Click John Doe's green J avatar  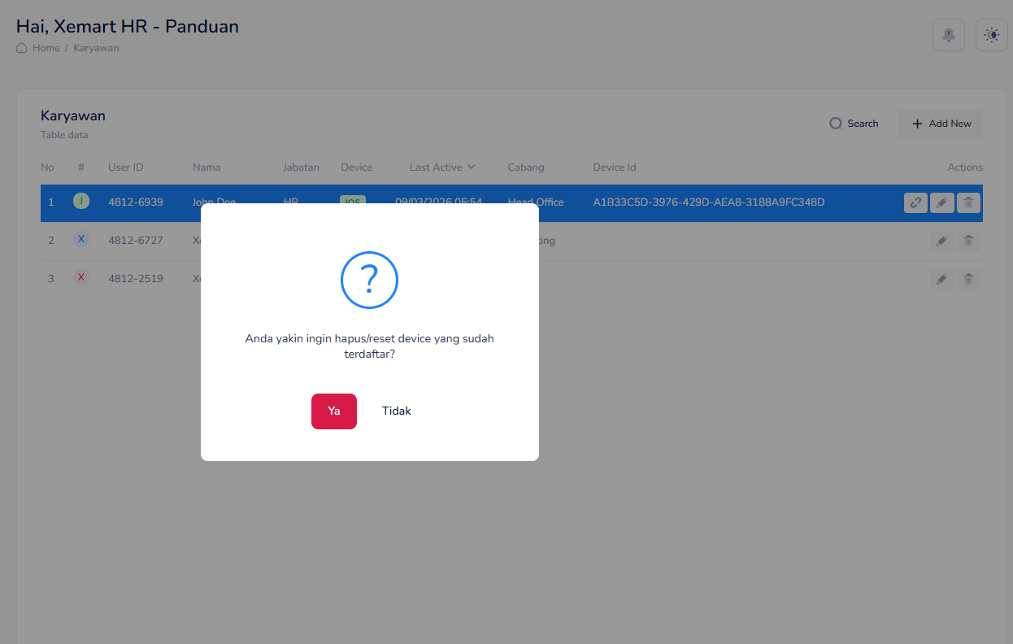click(81, 201)
